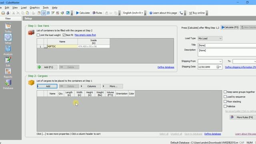Open the Reports view in sidebar
The width and height of the screenshot is (256, 144).
[8, 73]
